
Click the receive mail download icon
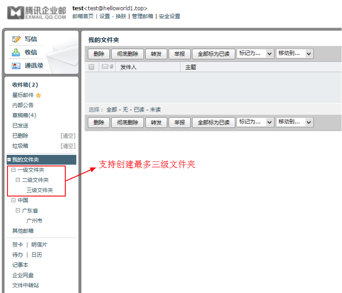point(16,52)
